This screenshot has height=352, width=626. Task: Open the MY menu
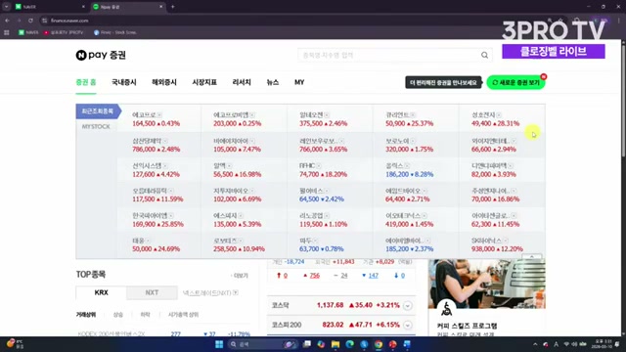point(299,82)
